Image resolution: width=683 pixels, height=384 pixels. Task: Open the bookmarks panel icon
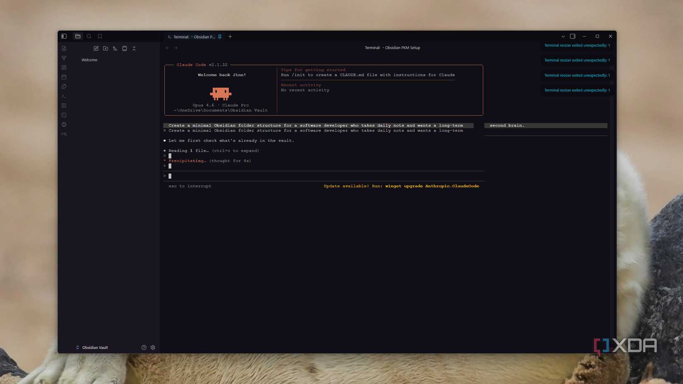pos(99,36)
